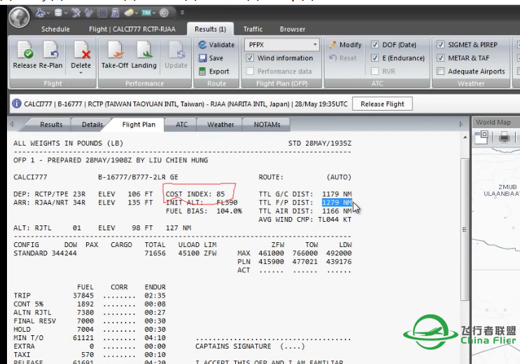The height and width of the screenshot is (364, 520).
Task: Click the weather cloud-sun icon in quick toolbar
Action: pos(129,13)
